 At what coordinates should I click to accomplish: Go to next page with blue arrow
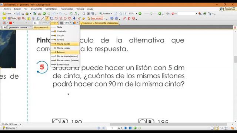pos(126,128)
